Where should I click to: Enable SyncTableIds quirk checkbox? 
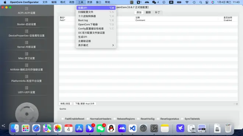click(x=182, y=119)
